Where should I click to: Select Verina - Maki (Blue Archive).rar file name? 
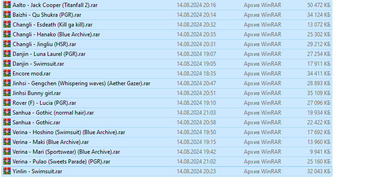click(51, 142)
